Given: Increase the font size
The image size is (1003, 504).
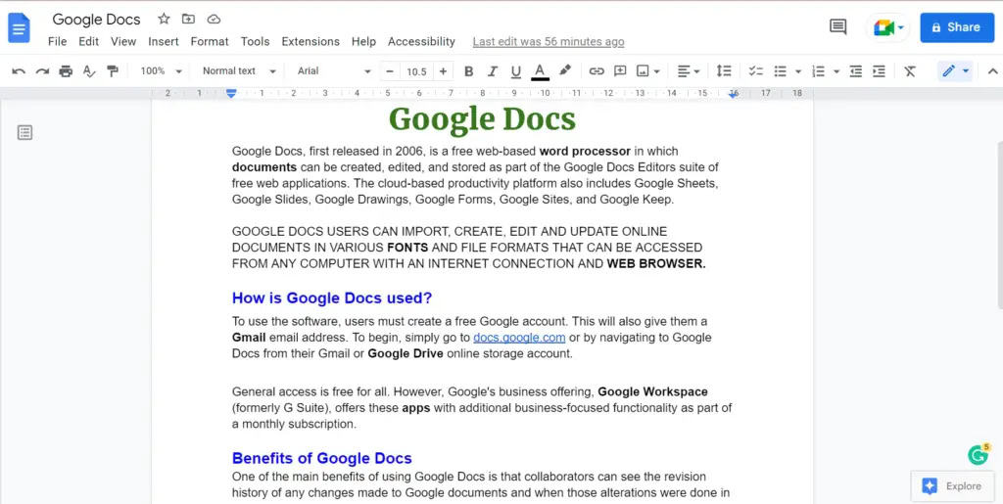Looking at the screenshot, I should pyautogui.click(x=443, y=70).
